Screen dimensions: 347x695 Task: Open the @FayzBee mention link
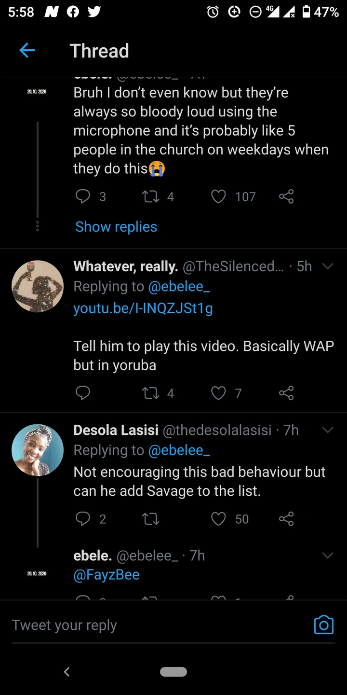point(107,575)
